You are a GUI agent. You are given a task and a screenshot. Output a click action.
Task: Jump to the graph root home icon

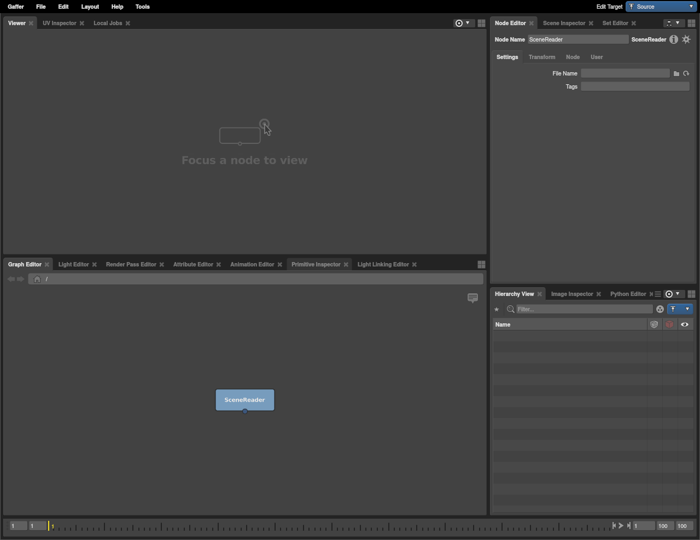pos(37,279)
